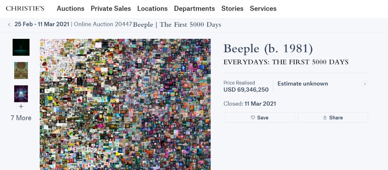
Task: Click the plus icon under the thumbnails
Action: (21, 107)
